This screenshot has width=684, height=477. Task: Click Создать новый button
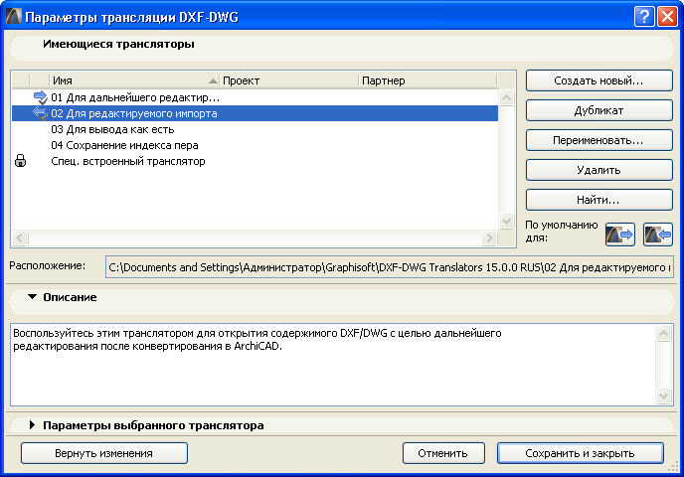[x=598, y=80]
